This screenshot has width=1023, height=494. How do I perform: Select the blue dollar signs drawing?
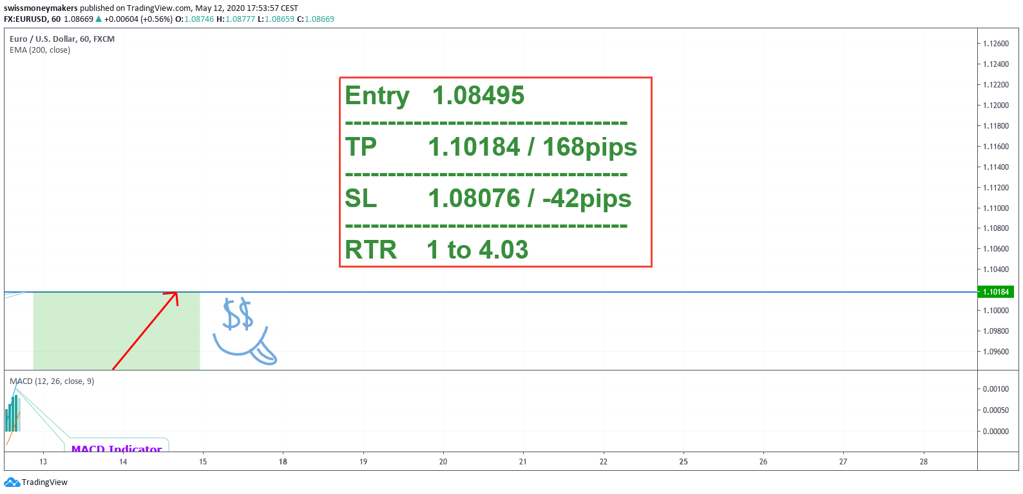click(x=238, y=314)
